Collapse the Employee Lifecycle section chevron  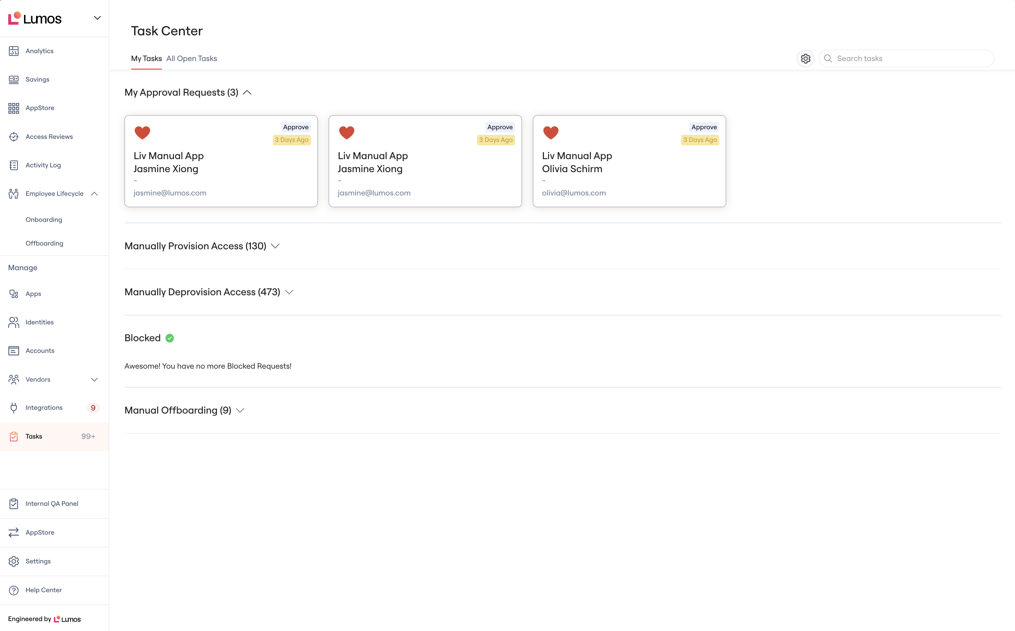[x=94, y=194]
